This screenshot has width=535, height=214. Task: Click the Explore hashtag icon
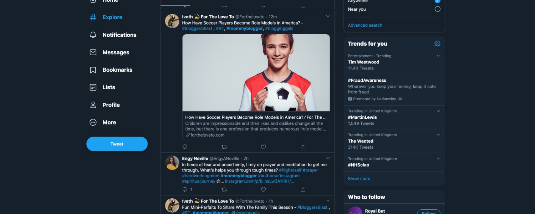click(93, 17)
